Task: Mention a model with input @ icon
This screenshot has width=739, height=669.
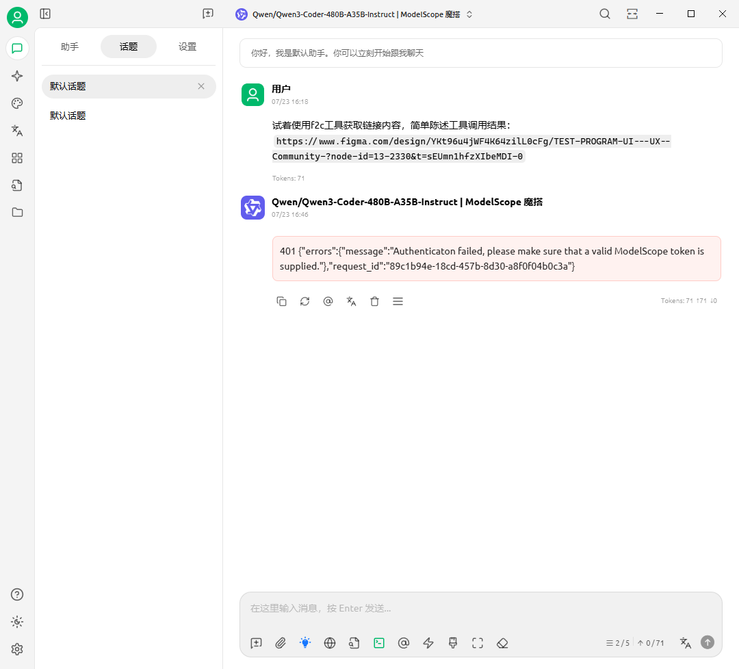Action: [404, 643]
